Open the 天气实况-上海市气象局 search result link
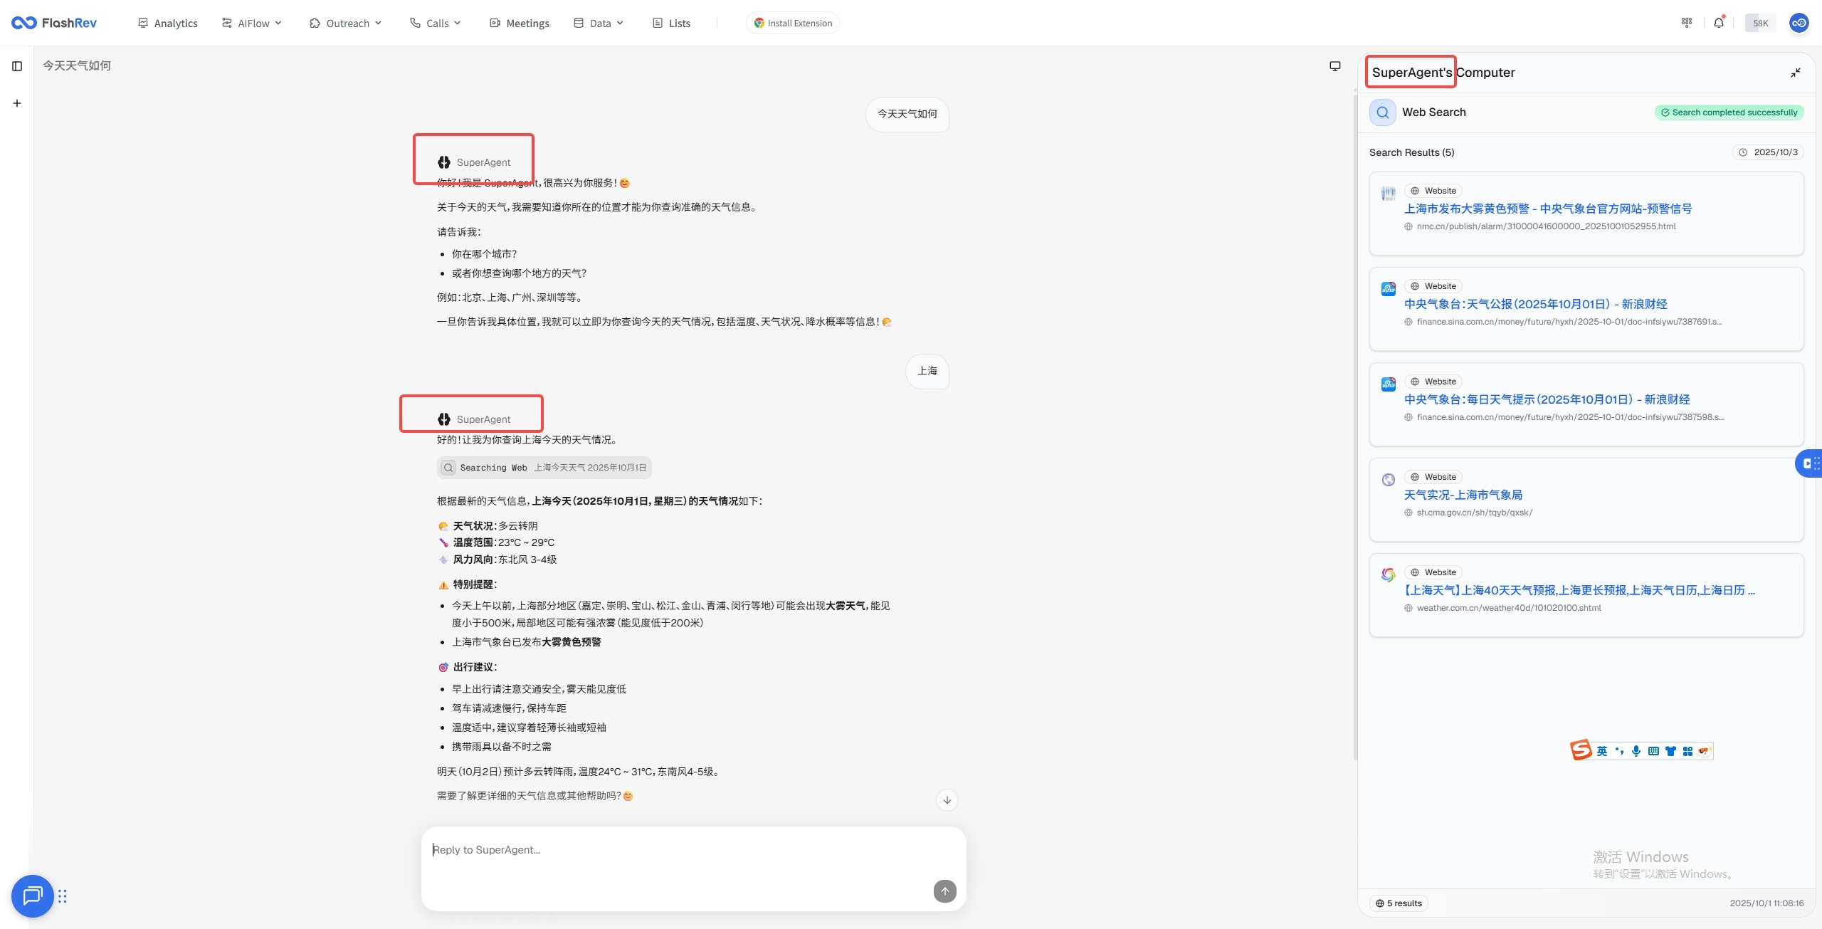The image size is (1822, 929). click(1463, 495)
